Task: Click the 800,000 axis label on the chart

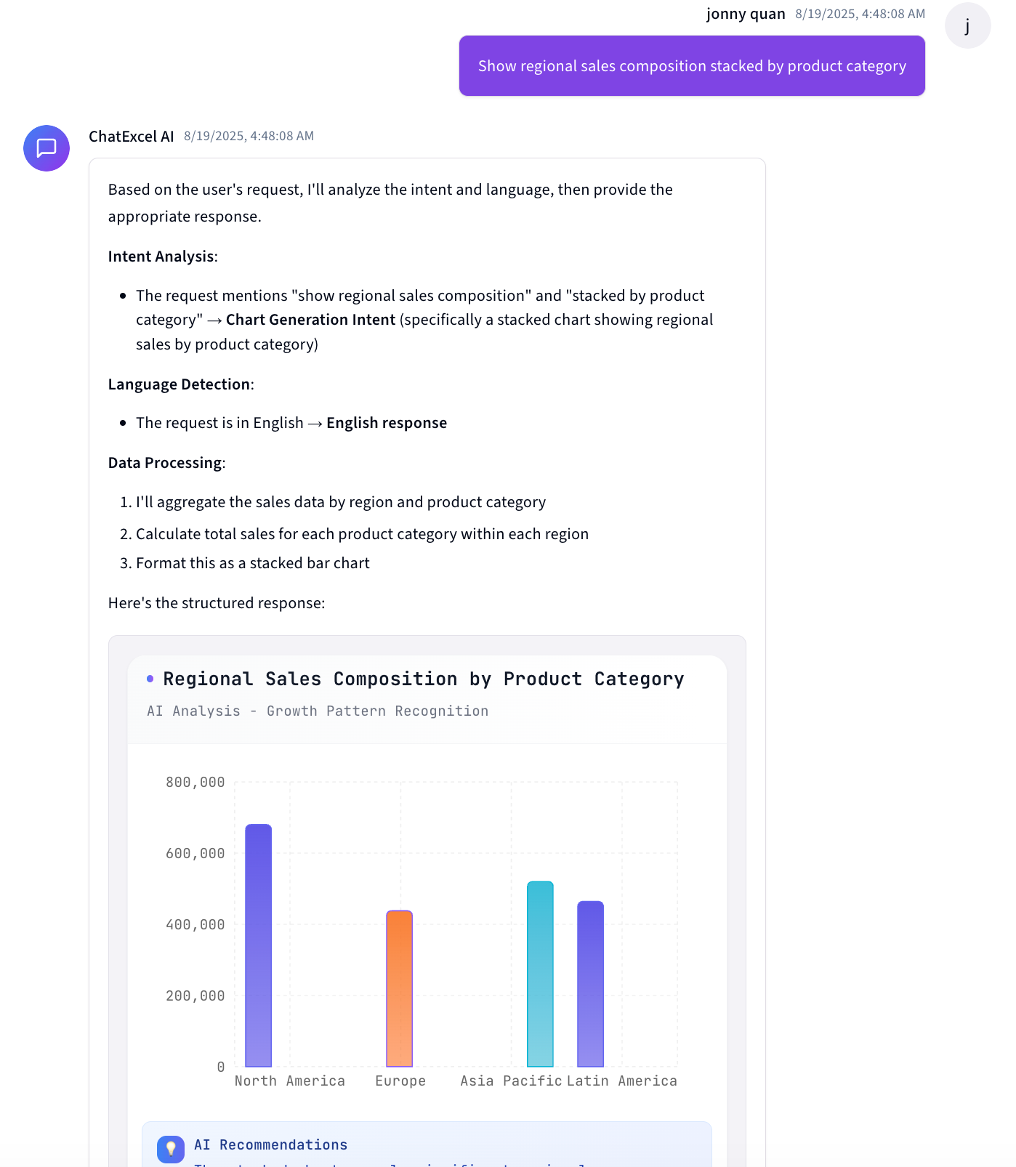Action: 193,782
